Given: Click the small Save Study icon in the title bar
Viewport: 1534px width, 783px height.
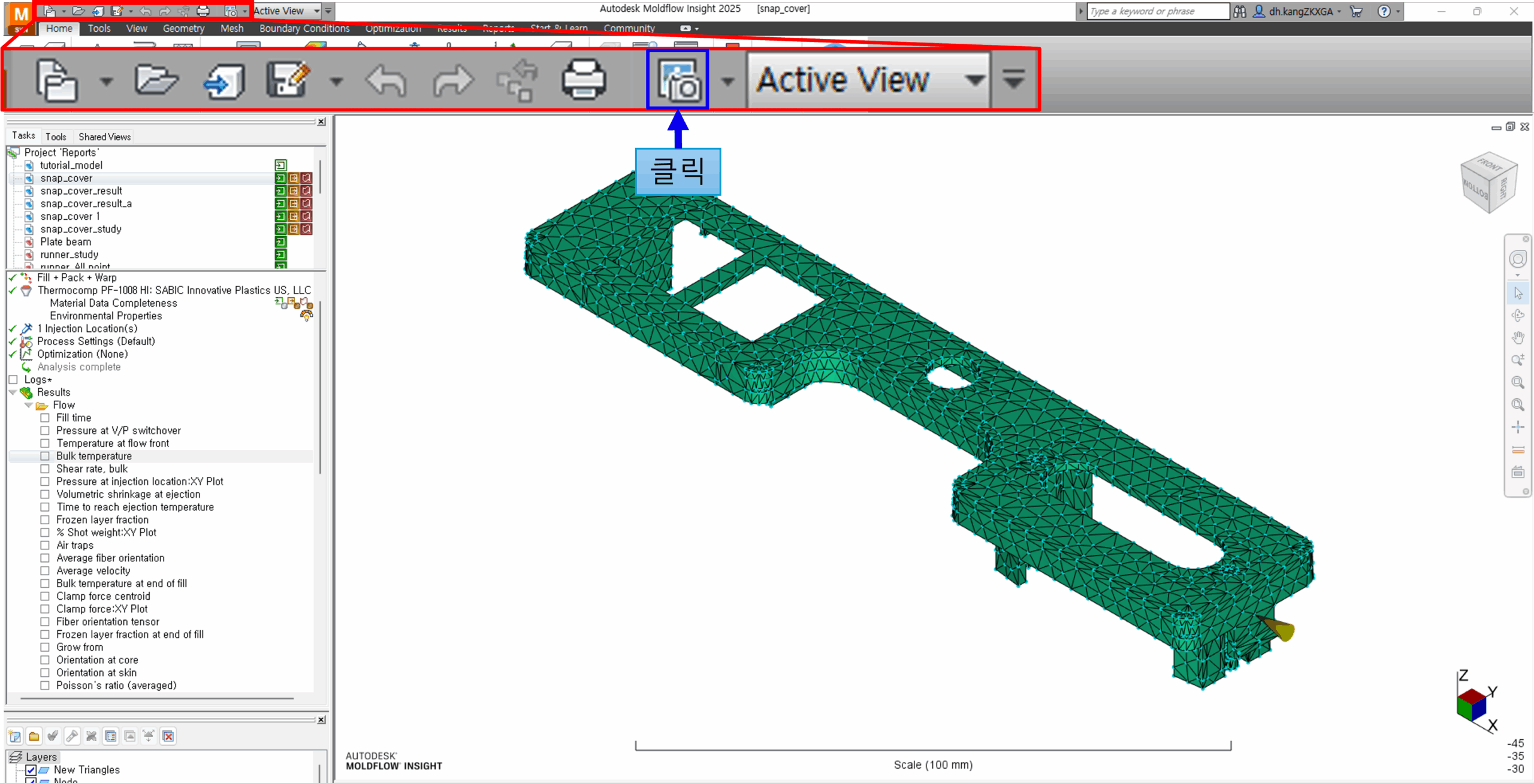Looking at the screenshot, I should tap(117, 11).
